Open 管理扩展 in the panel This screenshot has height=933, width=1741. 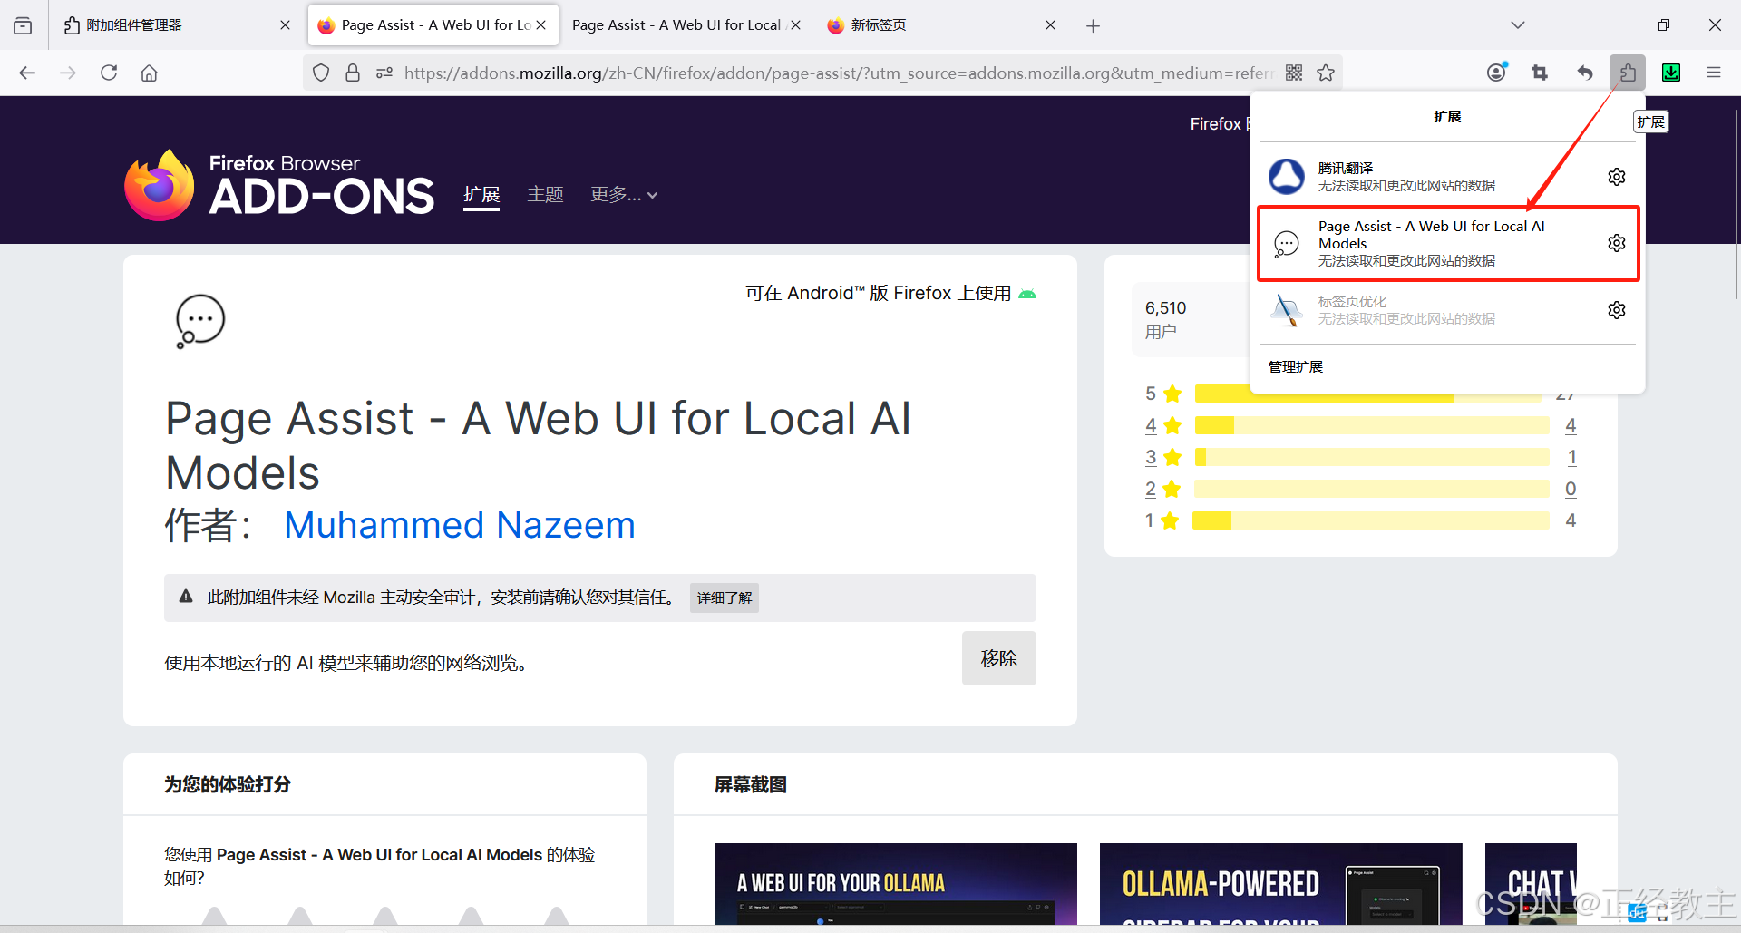1296,366
